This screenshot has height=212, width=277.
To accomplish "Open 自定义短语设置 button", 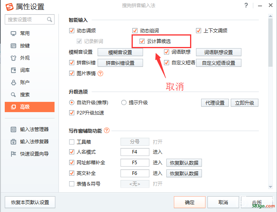I will (x=219, y=63).
